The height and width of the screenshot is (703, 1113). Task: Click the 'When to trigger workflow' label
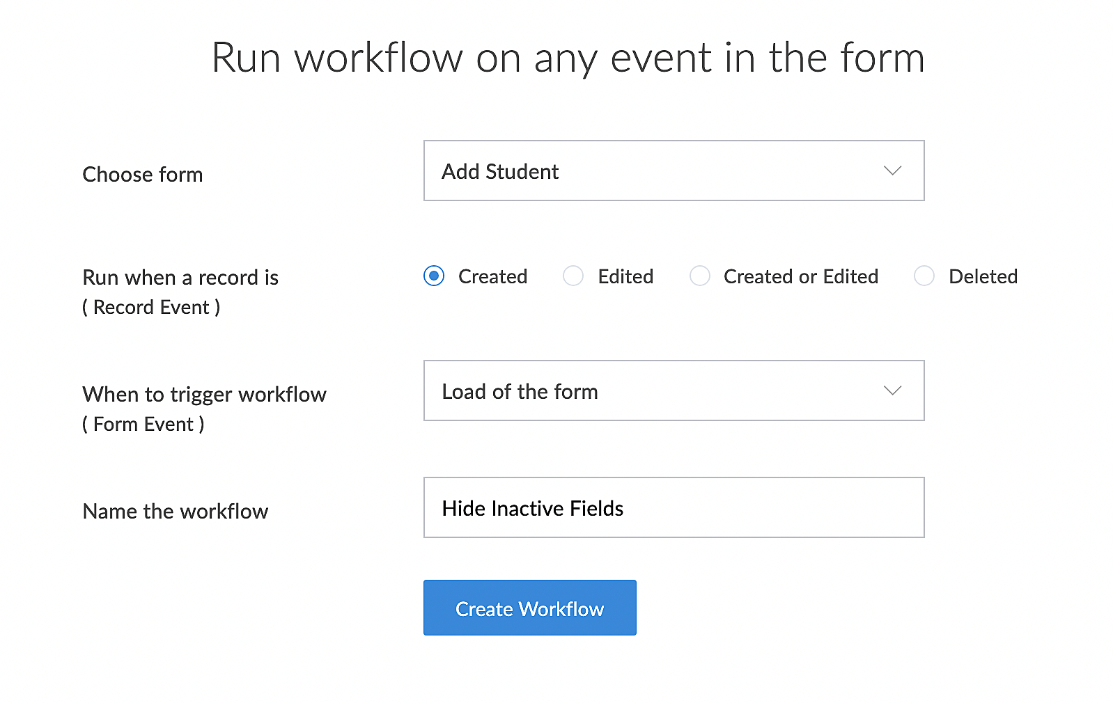point(204,395)
